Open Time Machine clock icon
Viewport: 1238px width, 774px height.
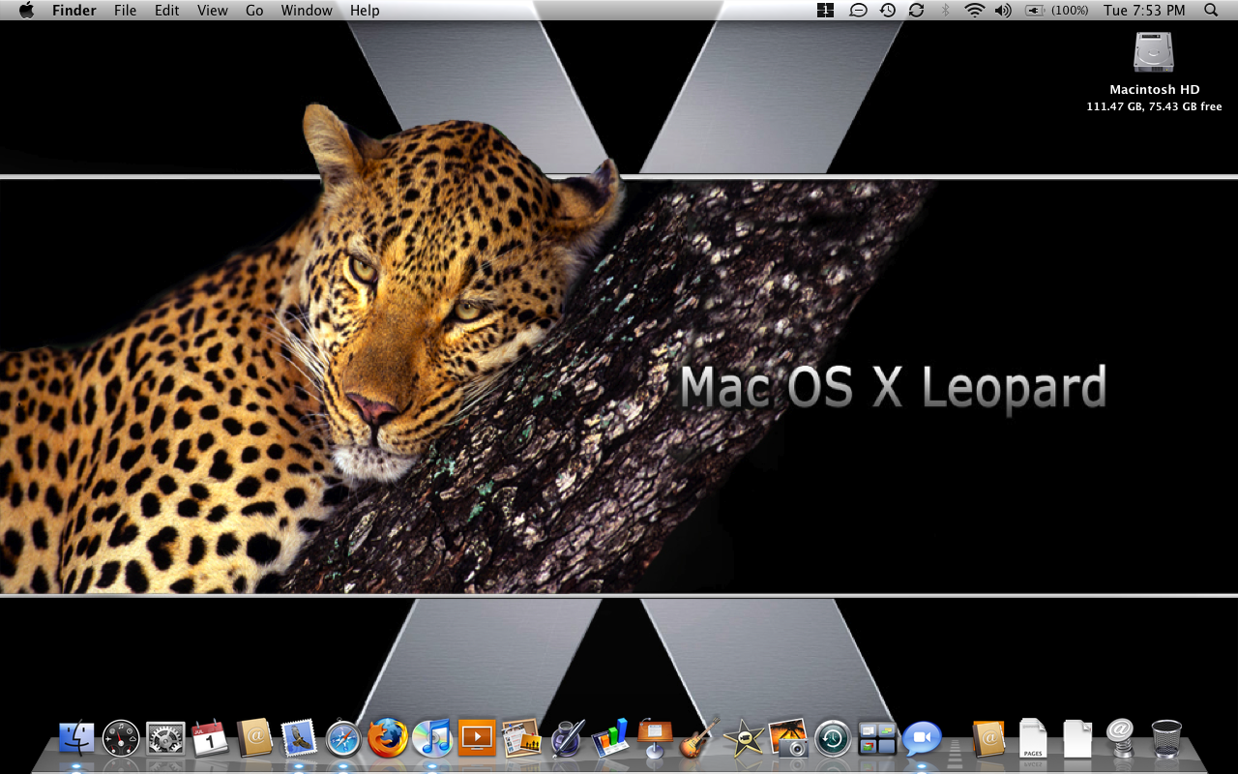pyautogui.click(x=833, y=738)
